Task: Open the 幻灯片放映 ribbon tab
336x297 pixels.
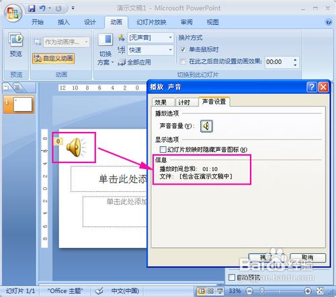Action: click(x=151, y=22)
